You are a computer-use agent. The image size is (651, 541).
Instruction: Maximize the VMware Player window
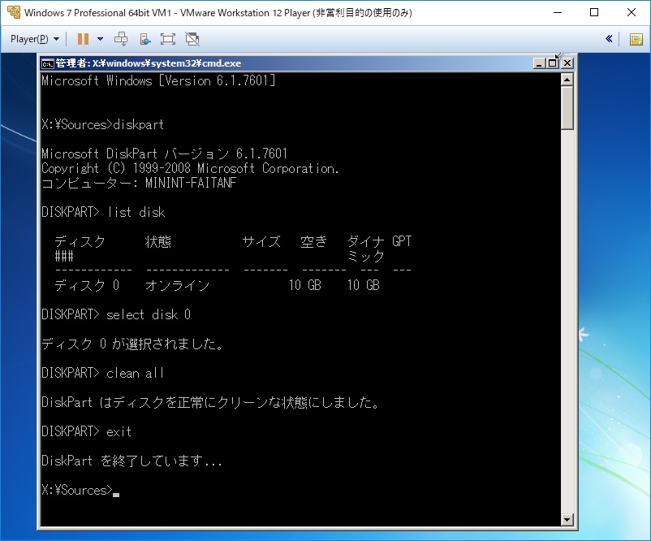pos(594,12)
